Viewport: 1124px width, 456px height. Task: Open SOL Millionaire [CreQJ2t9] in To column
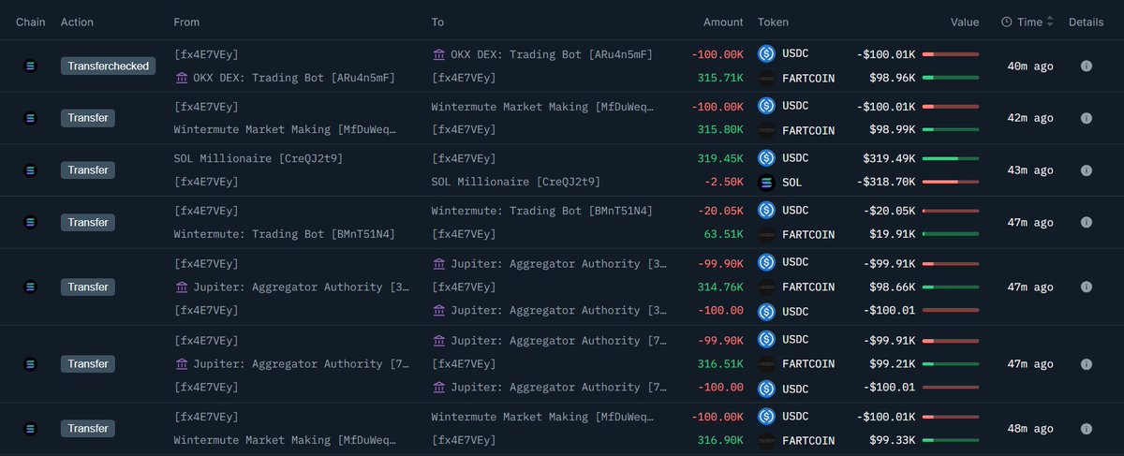[516, 183]
